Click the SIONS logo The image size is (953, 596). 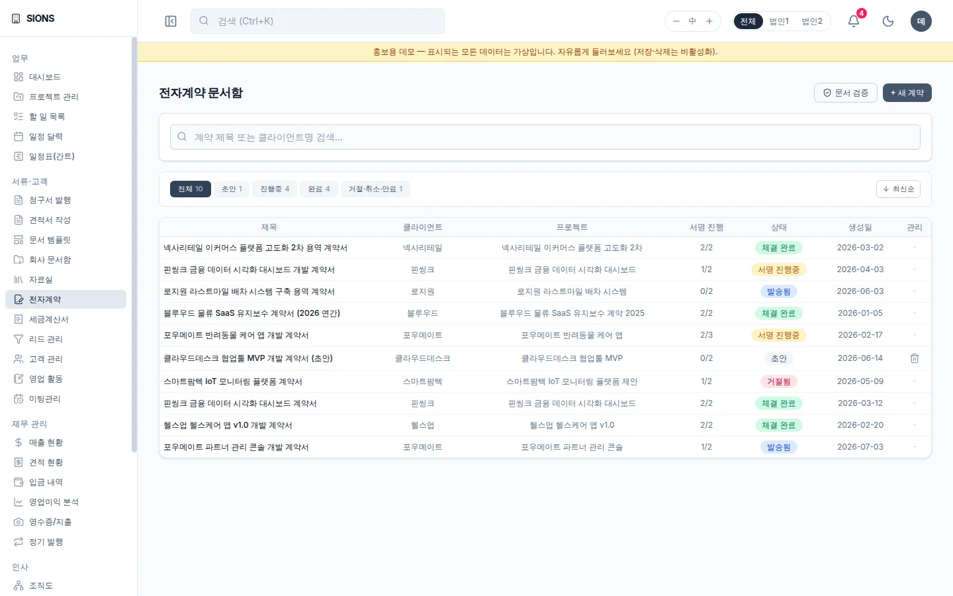pos(33,19)
